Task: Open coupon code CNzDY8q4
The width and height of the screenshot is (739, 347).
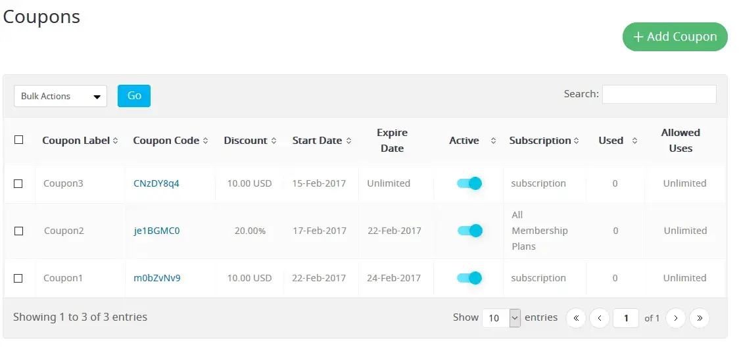Action: click(156, 183)
